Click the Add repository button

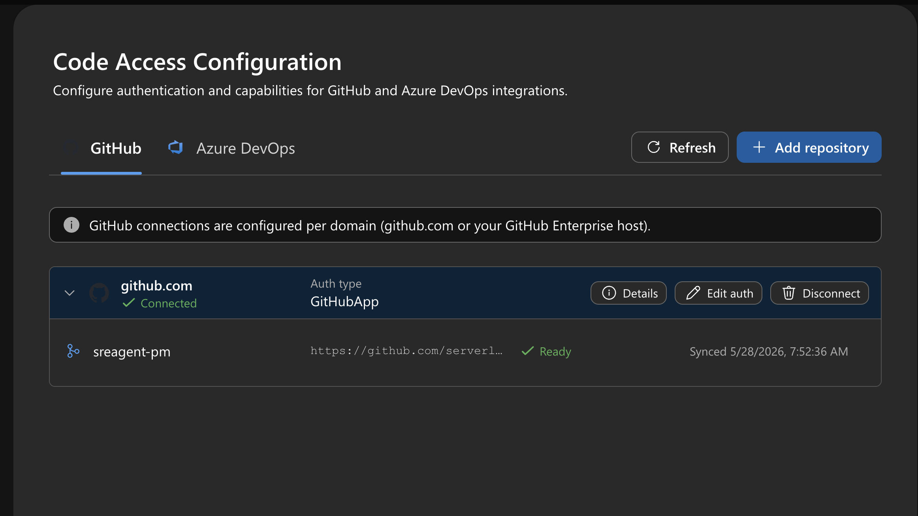click(809, 147)
